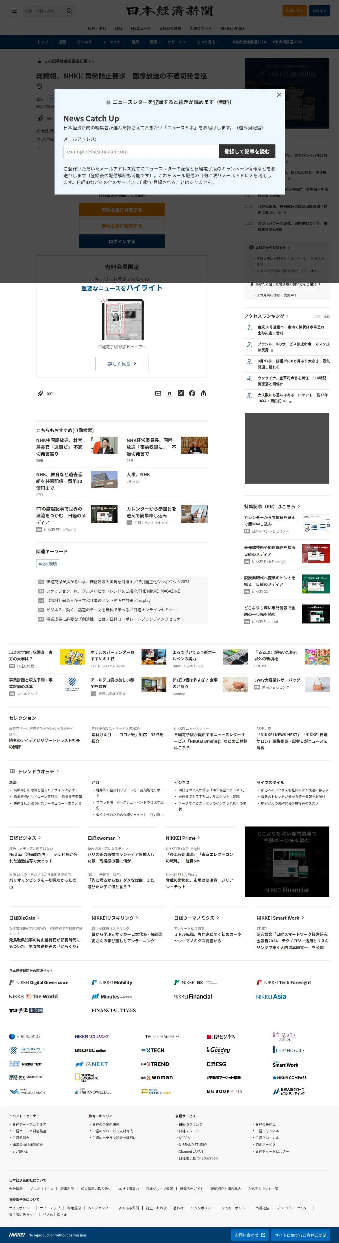Image resolution: width=339 pixels, height=1243 pixels.
Task: Open 日経Gooday logo link
Action: [x=218, y=1050]
